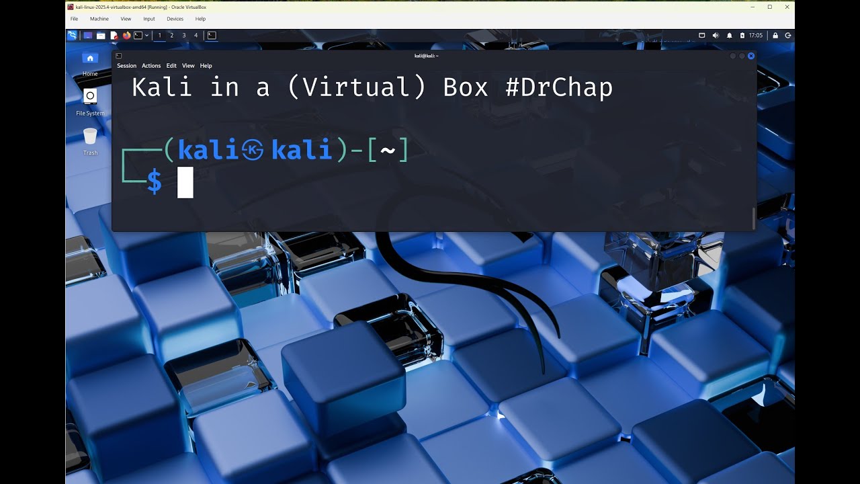Viewport: 860px width, 484px height.
Task: Click the battery power manager icon
Action: [742, 35]
